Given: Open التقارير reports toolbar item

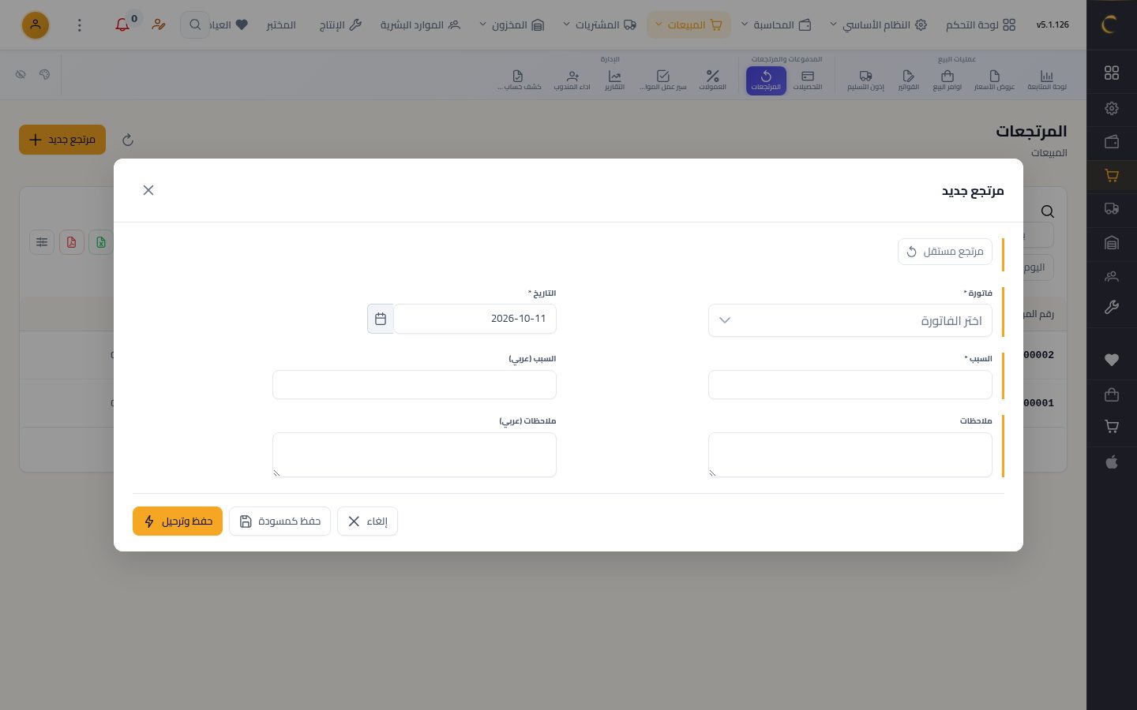Looking at the screenshot, I should click(614, 80).
